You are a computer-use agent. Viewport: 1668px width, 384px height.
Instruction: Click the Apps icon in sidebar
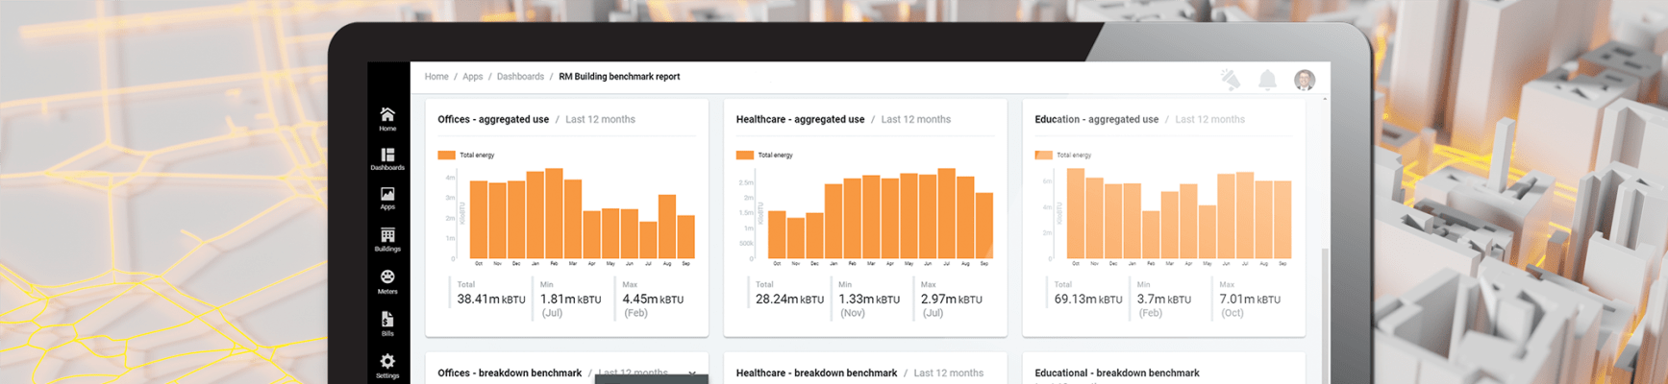(x=387, y=198)
